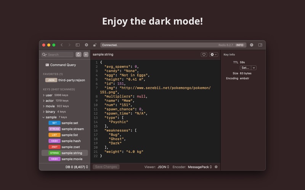
Task: Open Command Query
Action: click(63, 65)
